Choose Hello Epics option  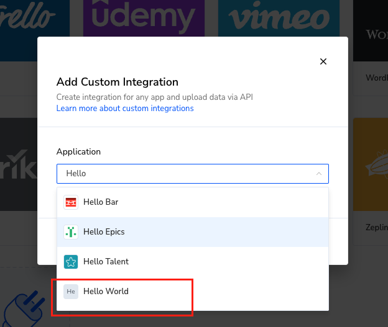(193, 232)
